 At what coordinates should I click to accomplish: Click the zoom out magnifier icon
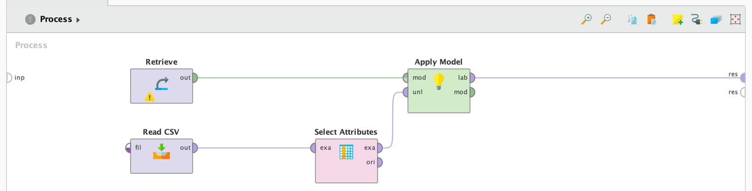point(606,19)
